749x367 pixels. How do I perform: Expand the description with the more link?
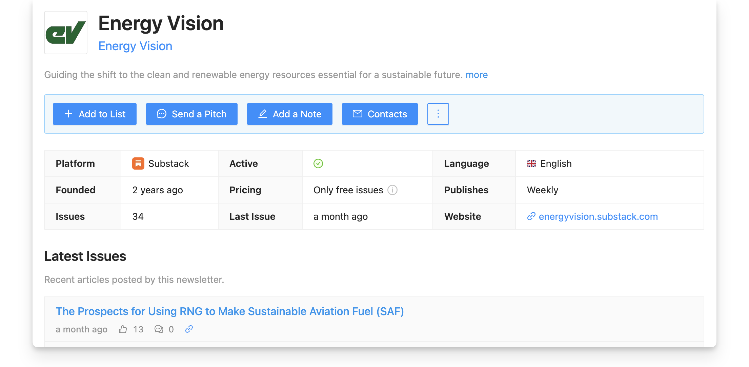tap(477, 75)
